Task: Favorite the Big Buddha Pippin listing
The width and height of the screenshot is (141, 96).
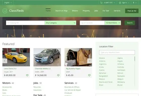Action: (x=89, y=75)
